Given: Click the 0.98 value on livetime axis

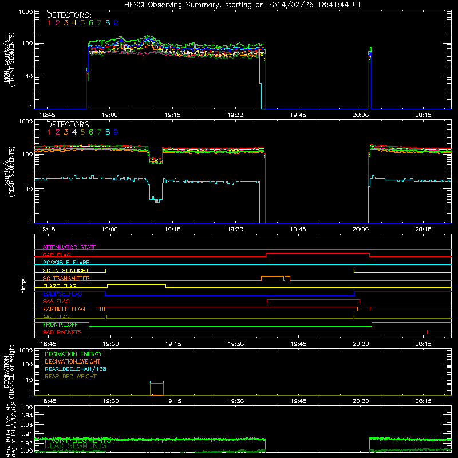Looking at the screenshot, I should click(26, 416).
